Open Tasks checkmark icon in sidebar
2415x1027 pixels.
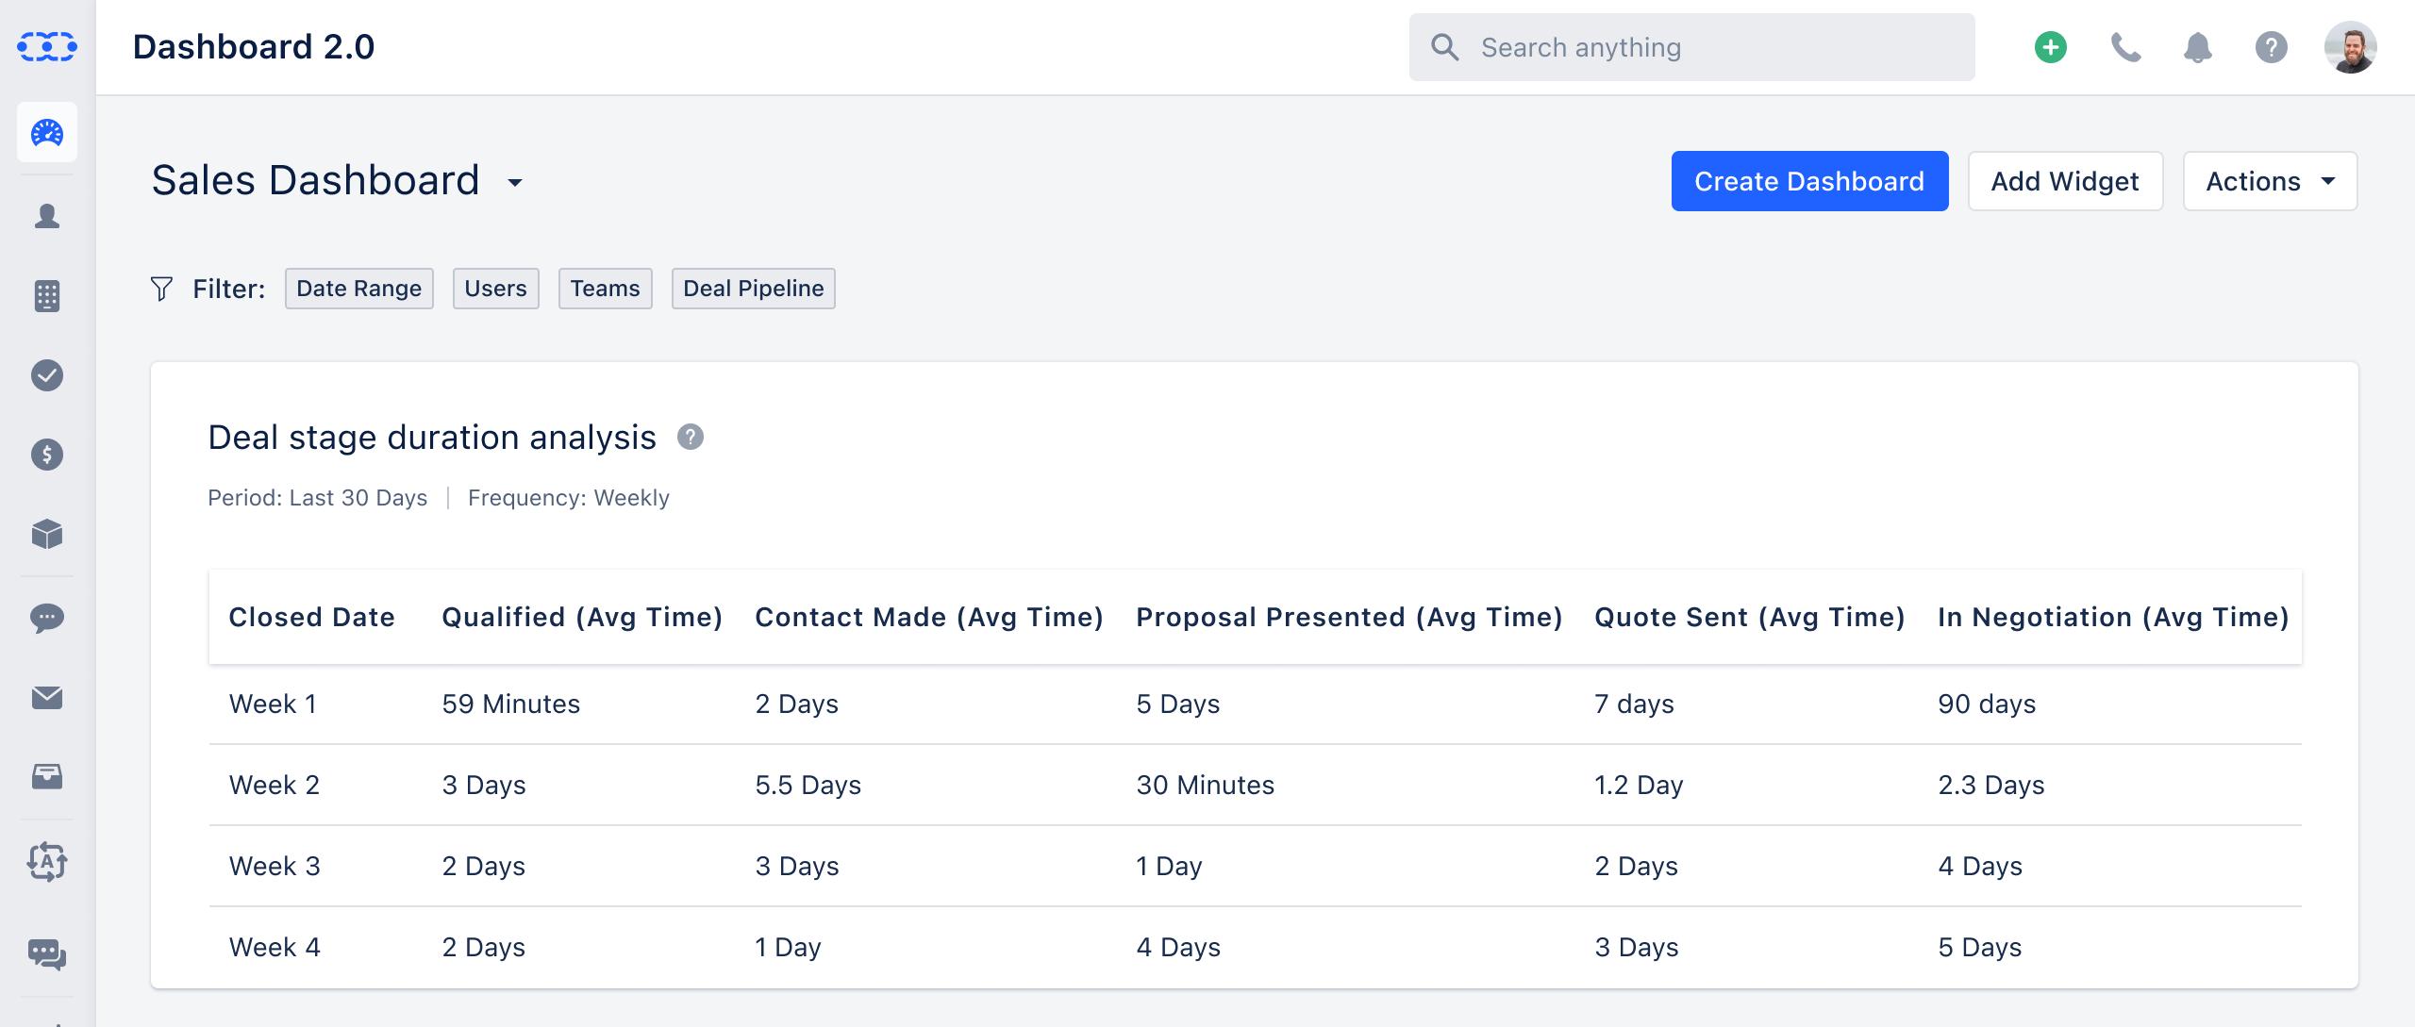click(47, 375)
